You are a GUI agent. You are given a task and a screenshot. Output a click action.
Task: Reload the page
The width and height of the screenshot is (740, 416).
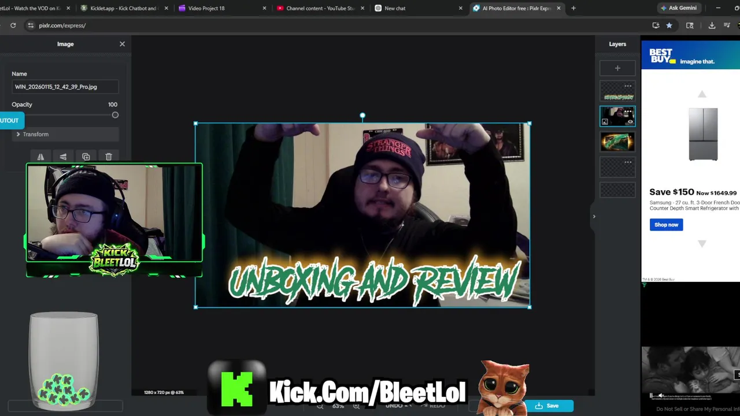[13, 25]
